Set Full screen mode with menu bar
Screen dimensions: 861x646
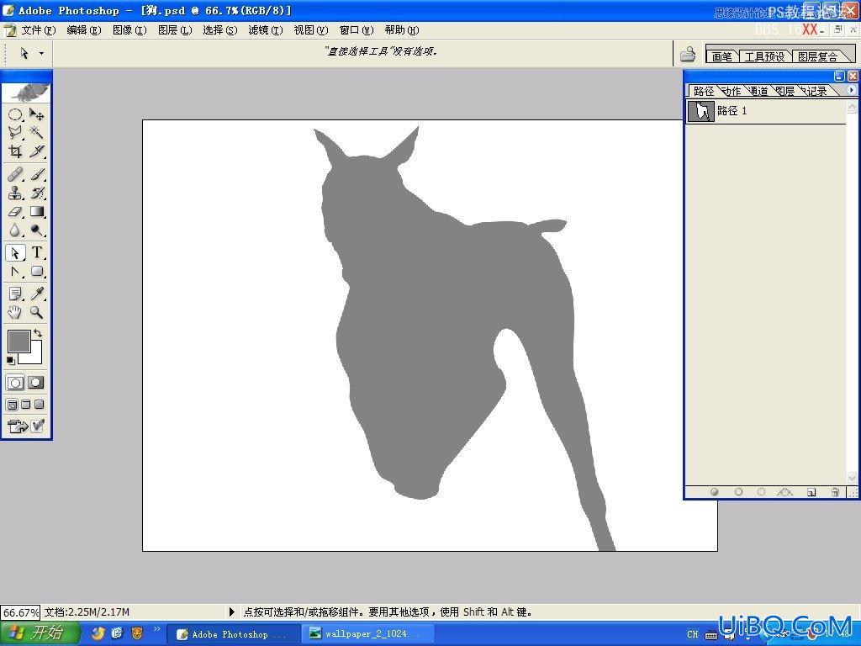(26, 405)
